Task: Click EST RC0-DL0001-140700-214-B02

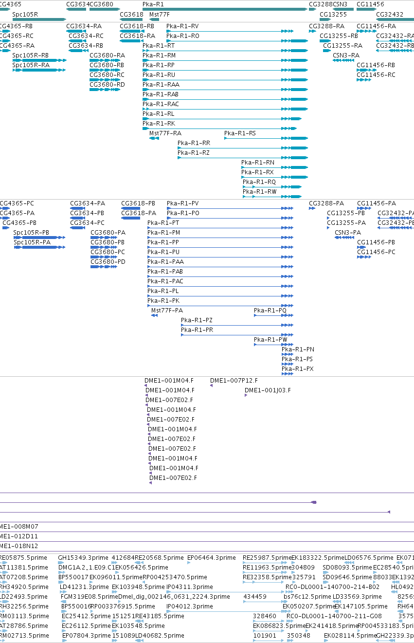Action: pyautogui.click(x=333, y=587)
